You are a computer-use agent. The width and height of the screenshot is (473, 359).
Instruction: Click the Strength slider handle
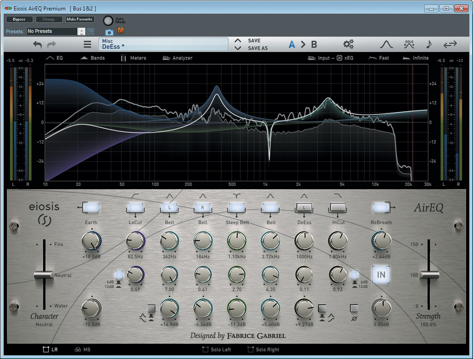click(x=429, y=275)
